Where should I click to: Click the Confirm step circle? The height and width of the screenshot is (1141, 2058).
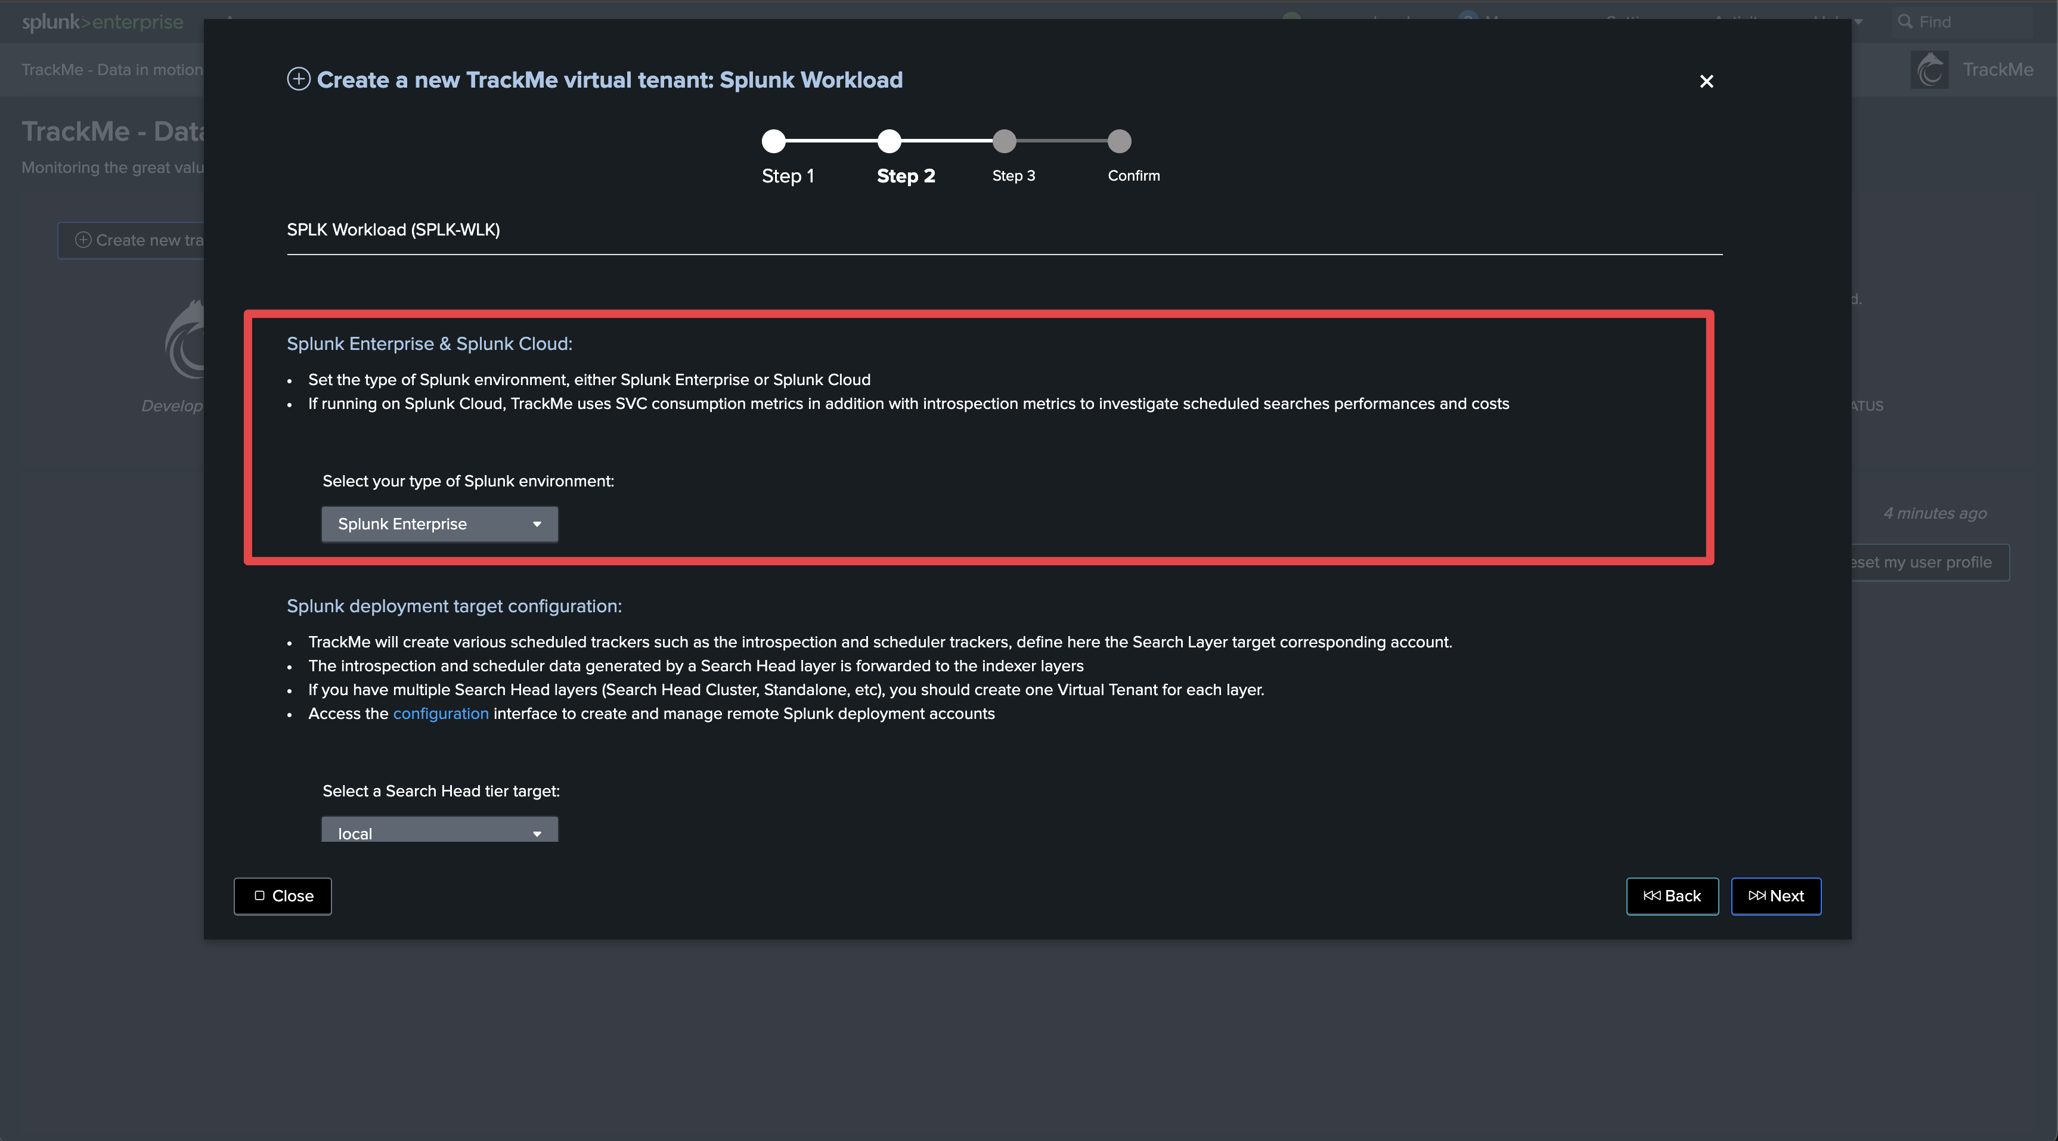(x=1119, y=141)
